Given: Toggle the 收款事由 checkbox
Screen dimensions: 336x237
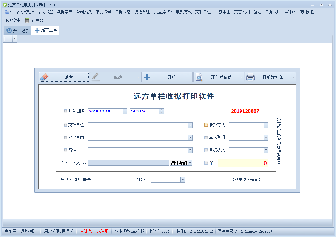Looking at the screenshot, I should [x=65, y=137].
